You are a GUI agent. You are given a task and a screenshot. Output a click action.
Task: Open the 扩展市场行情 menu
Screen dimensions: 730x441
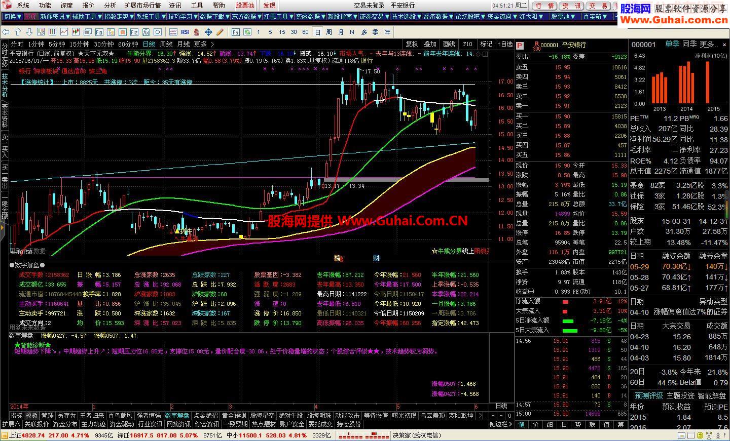pos(142,5)
